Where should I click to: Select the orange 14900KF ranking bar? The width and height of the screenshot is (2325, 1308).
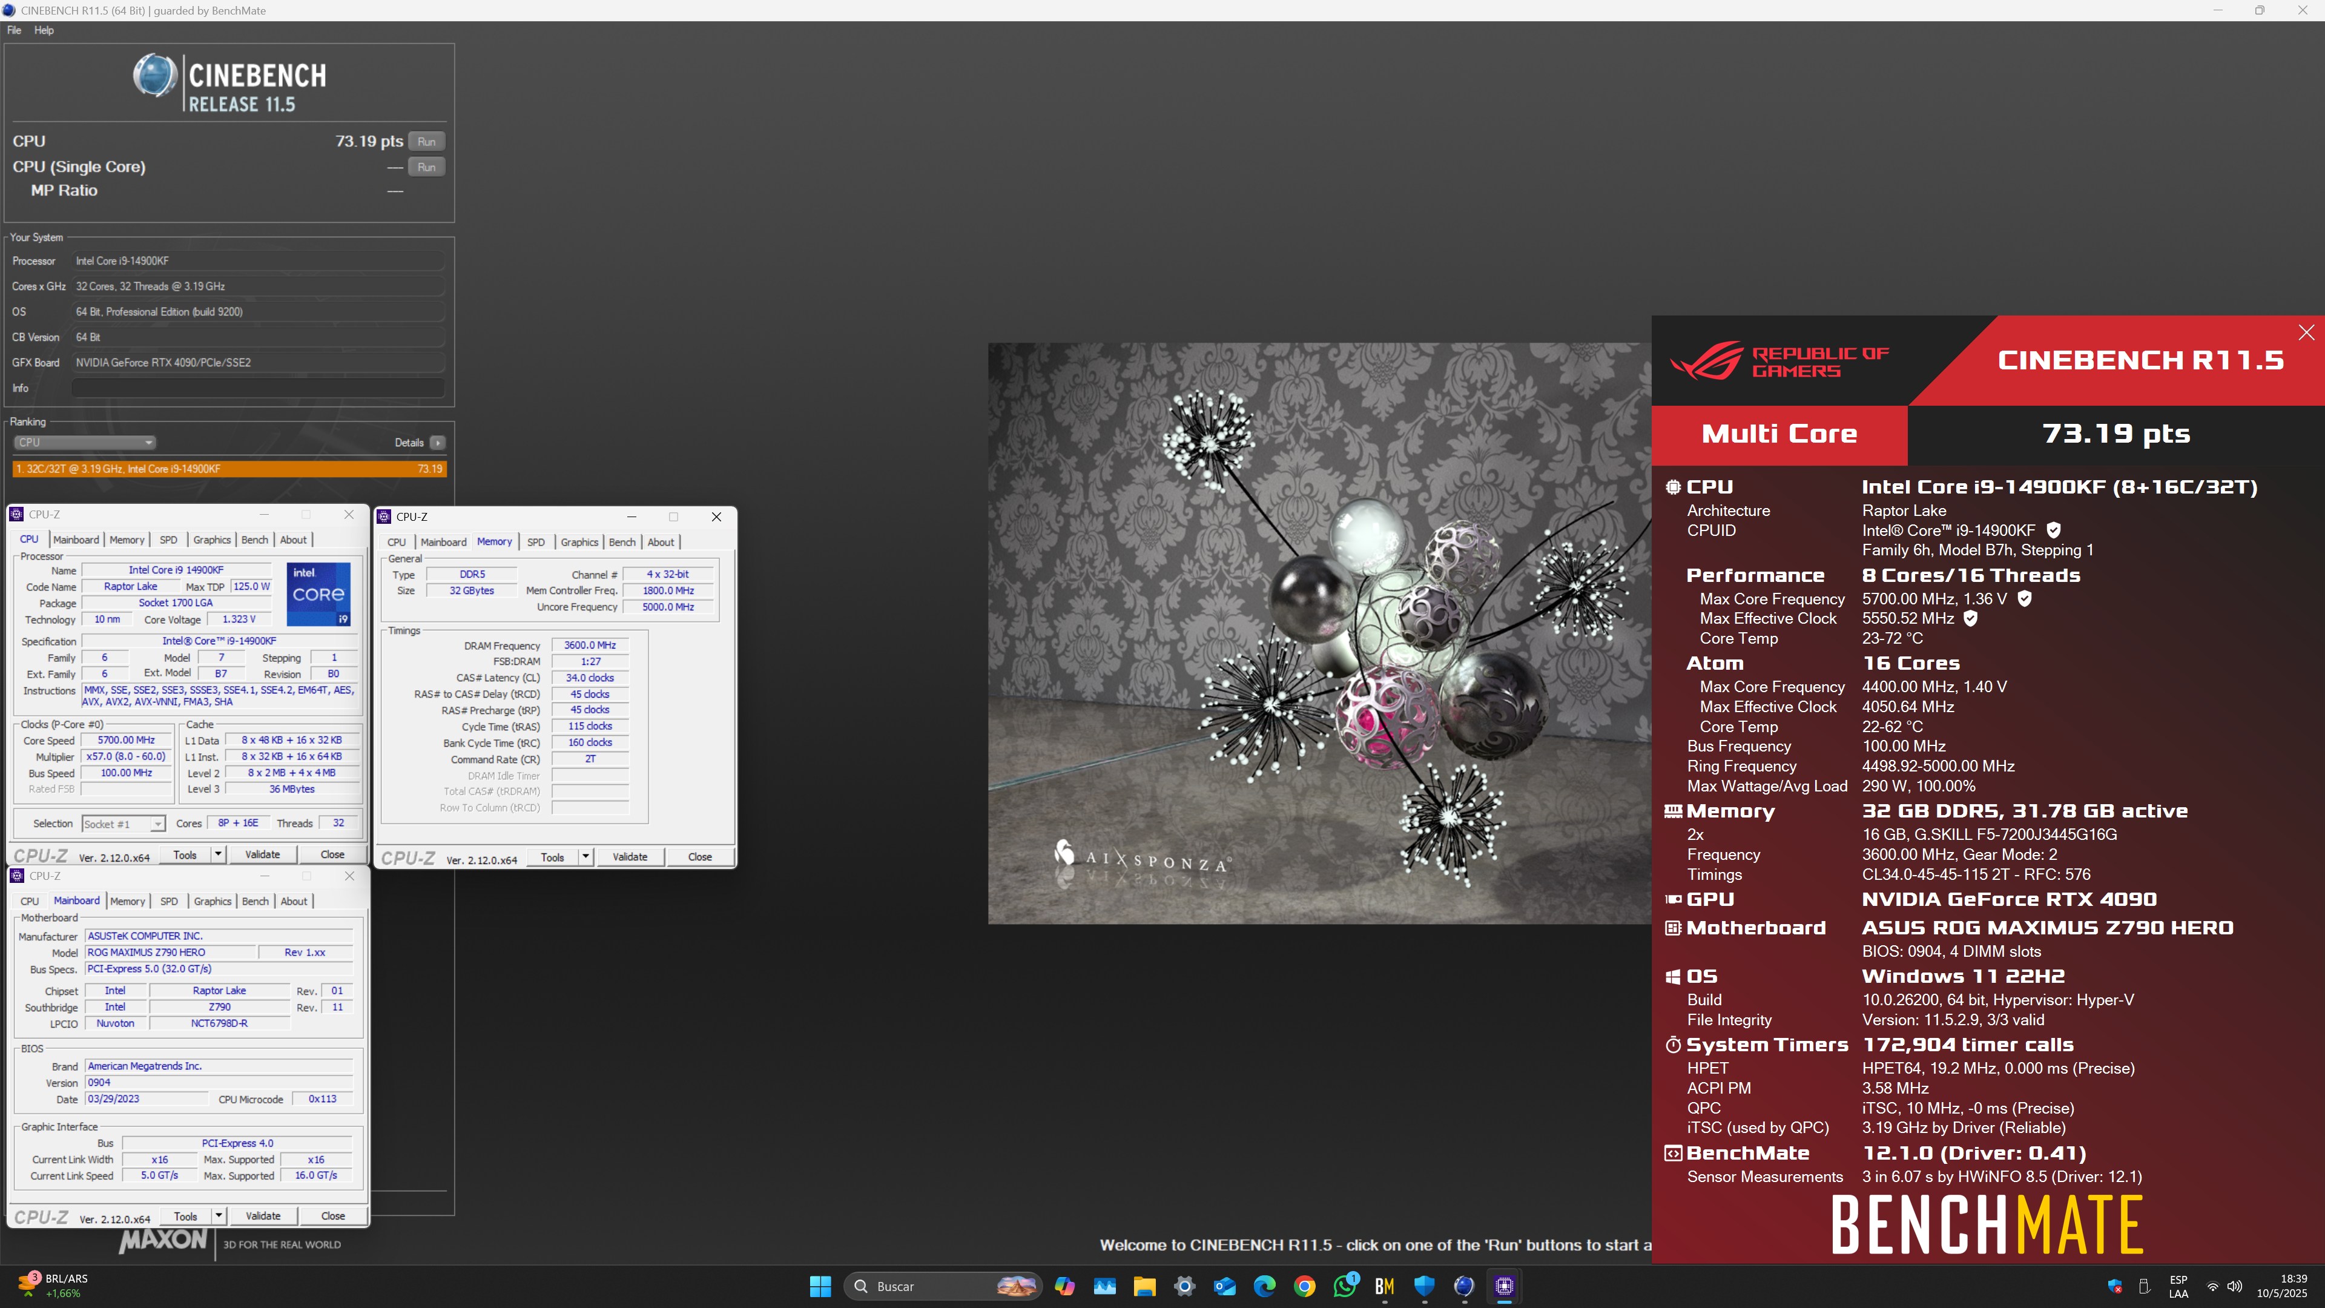point(230,469)
